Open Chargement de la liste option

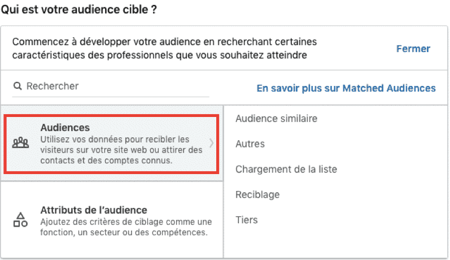pos(286,169)
